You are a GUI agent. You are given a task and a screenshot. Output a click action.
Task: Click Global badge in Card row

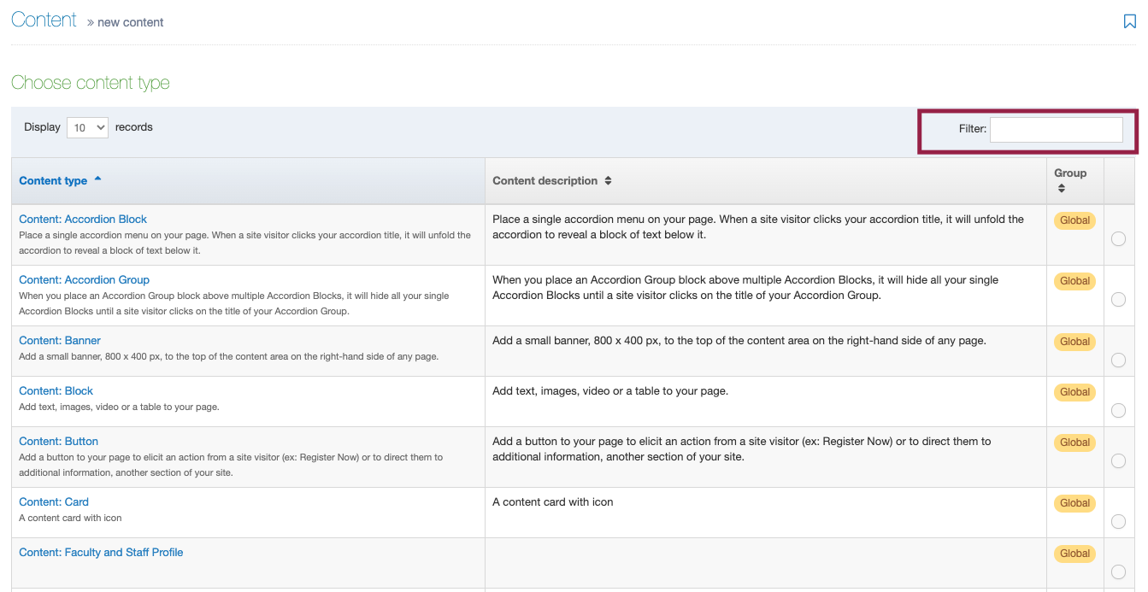[1074, 503]
